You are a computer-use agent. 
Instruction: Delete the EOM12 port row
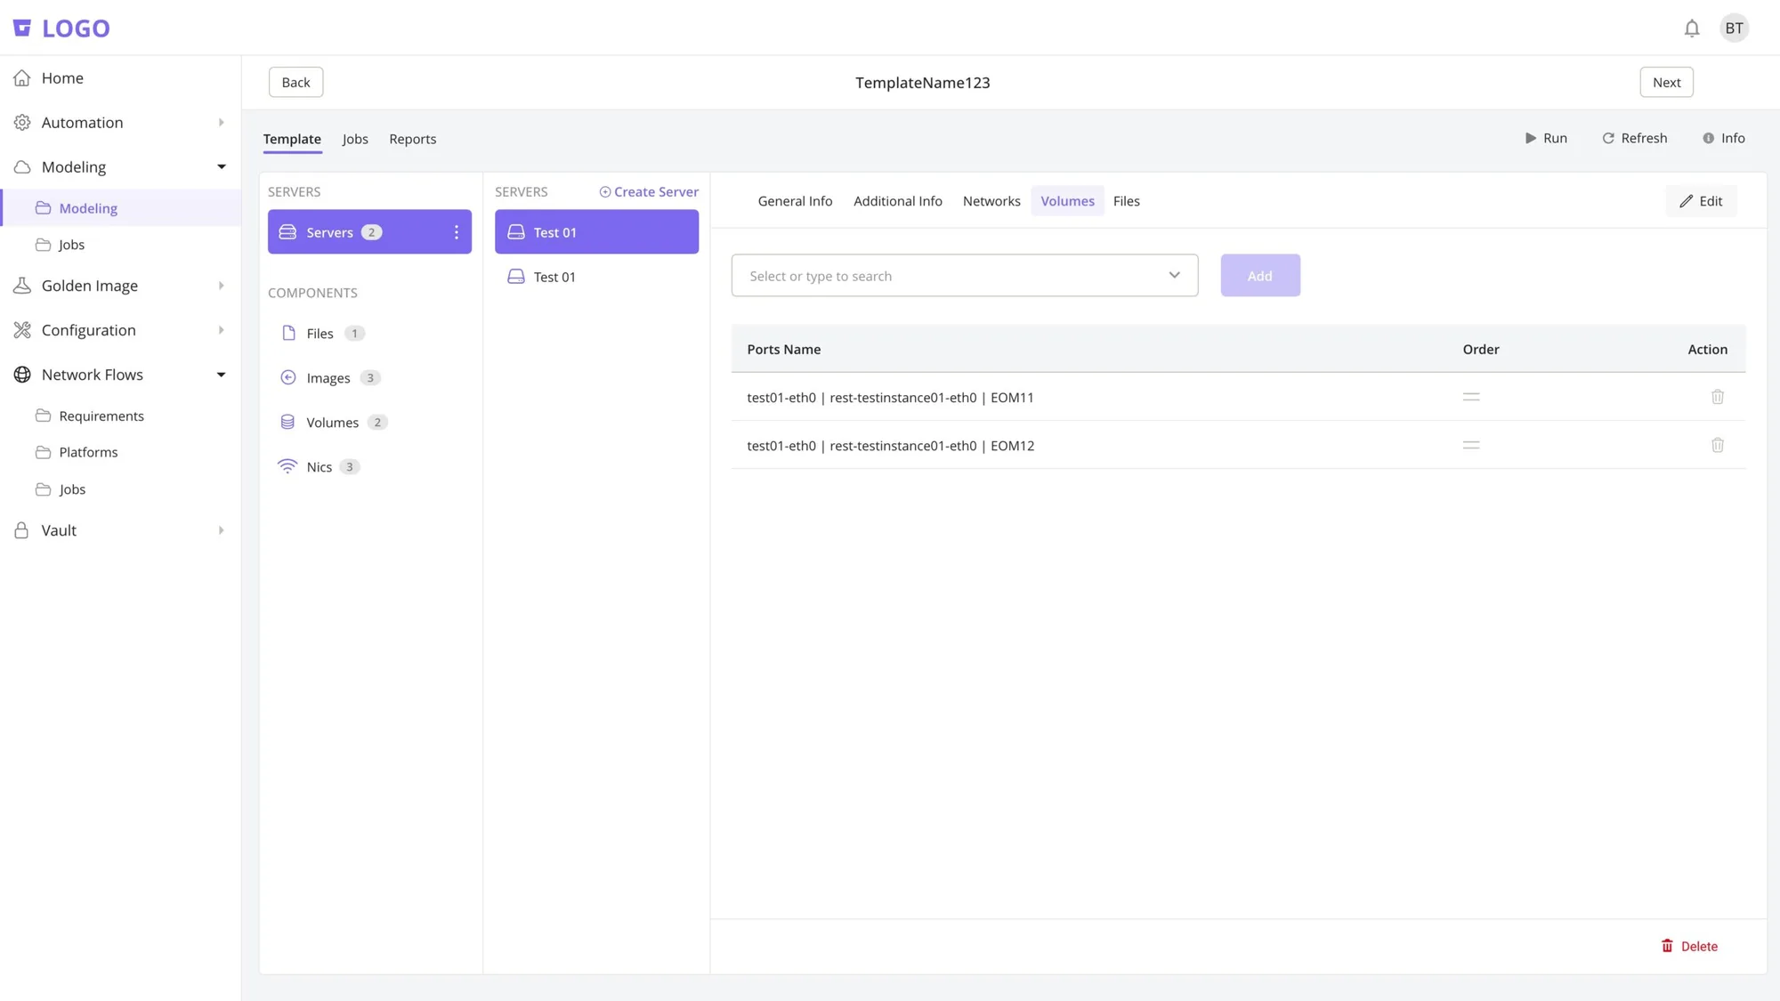[1718, 445]
